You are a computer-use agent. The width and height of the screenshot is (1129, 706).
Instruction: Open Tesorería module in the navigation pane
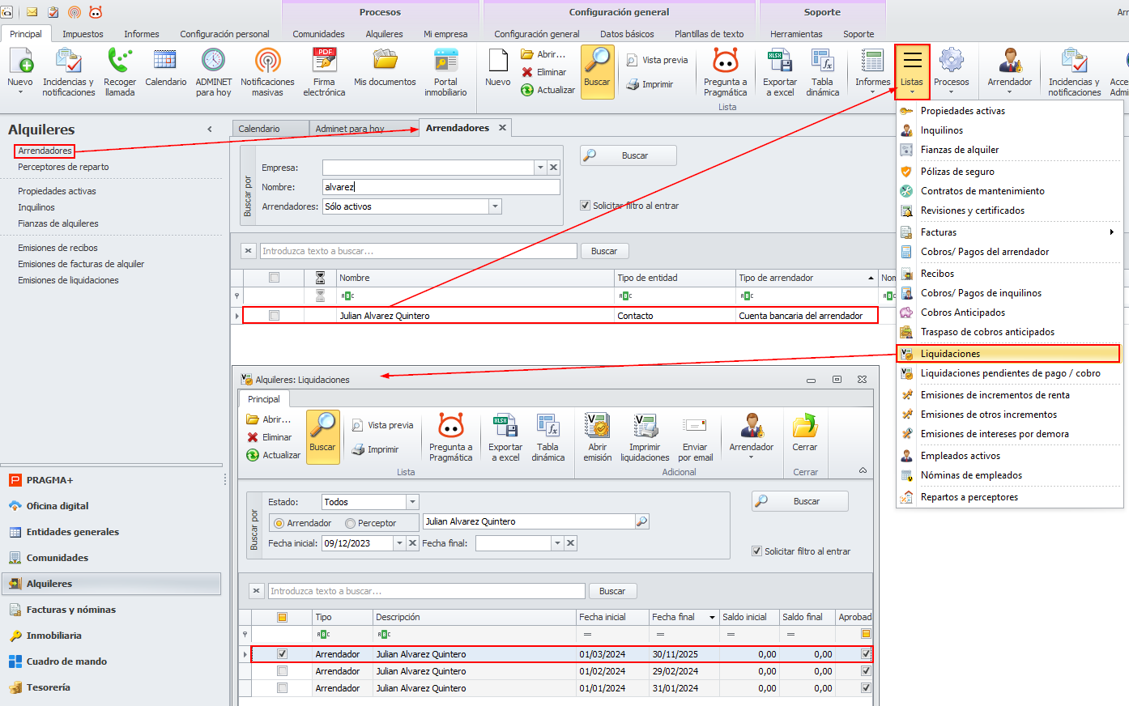click(x=48, y=687)
